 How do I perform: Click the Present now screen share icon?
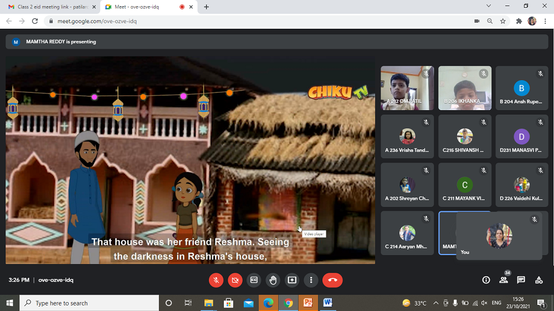[292, 280]
